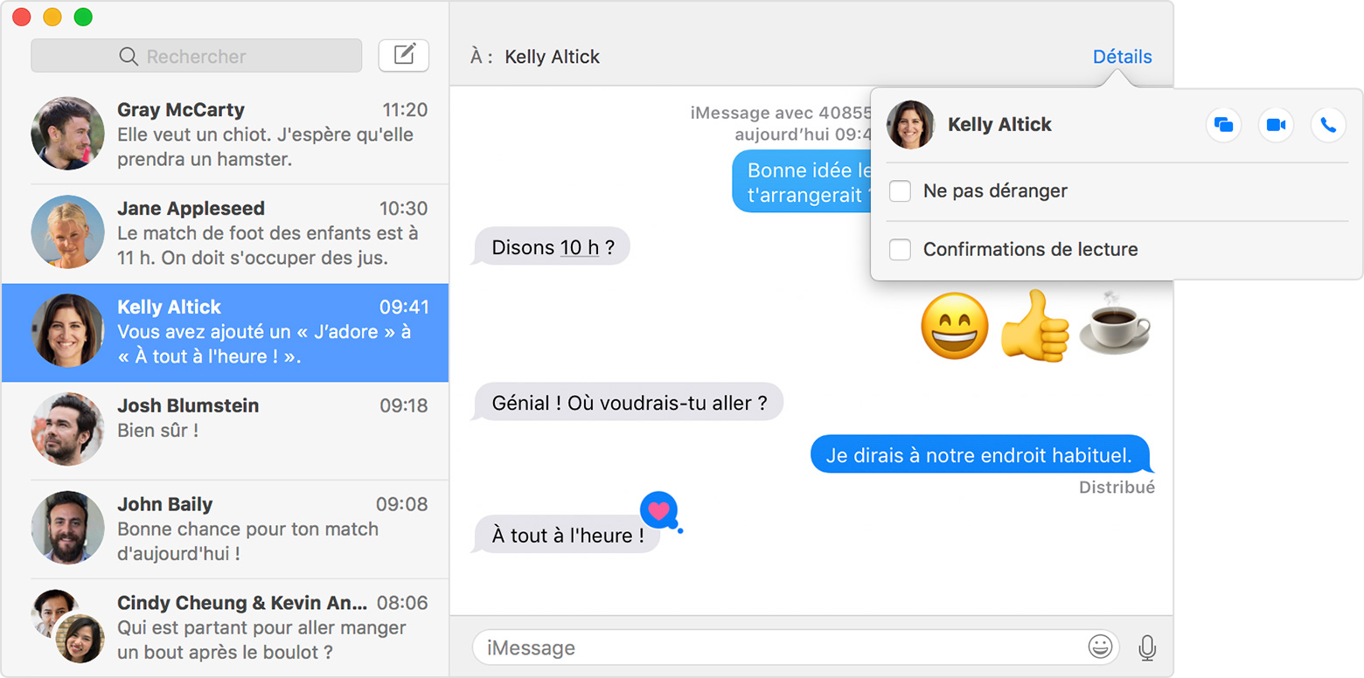Click the green full-screen window button
This screenshot has width=1364, height=678.
[x=83, y=17]
